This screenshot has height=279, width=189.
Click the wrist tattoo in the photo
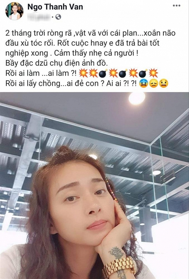click(x=116, y=252)
